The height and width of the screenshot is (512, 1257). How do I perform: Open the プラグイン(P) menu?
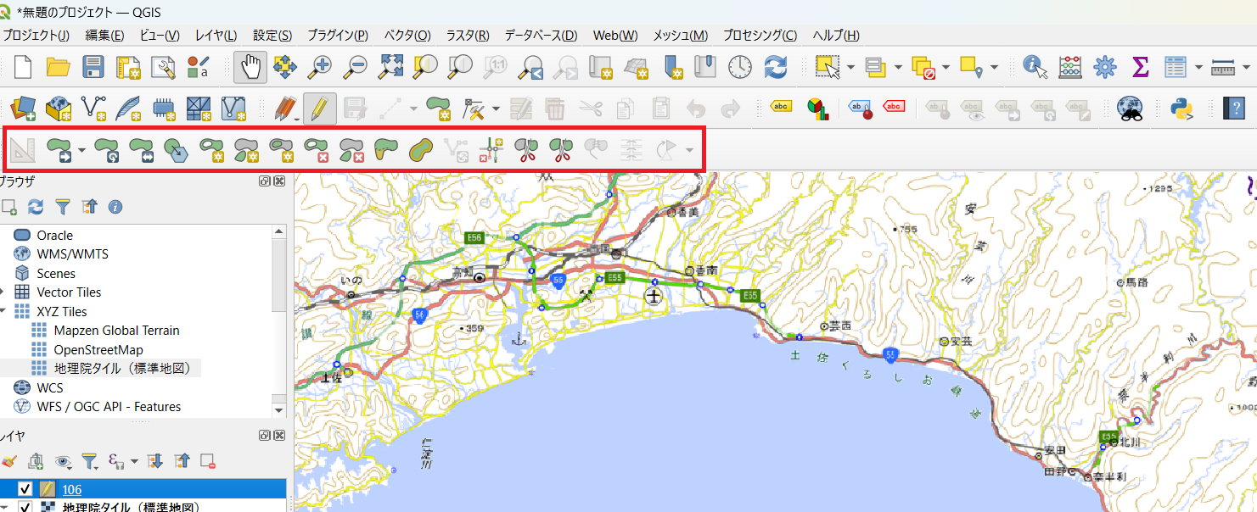click(x=337, y=35)
